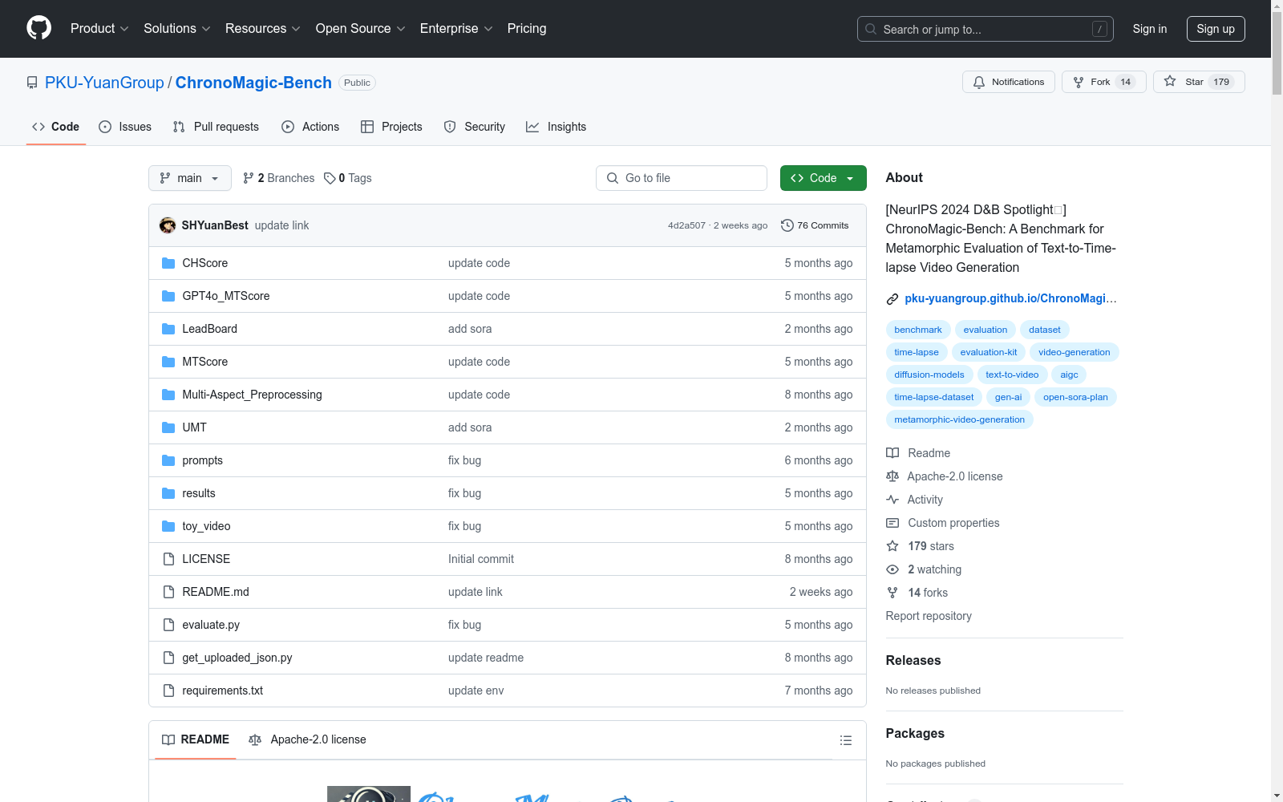Click the fork icon beside 14 forks
This screenshot has height=802, width=1283.
point(892,593)
